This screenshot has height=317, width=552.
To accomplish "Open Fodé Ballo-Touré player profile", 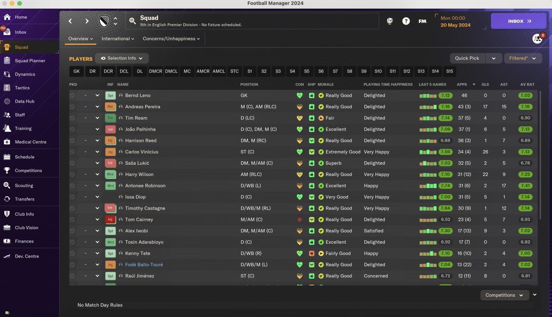I will [x=144, y=265].
